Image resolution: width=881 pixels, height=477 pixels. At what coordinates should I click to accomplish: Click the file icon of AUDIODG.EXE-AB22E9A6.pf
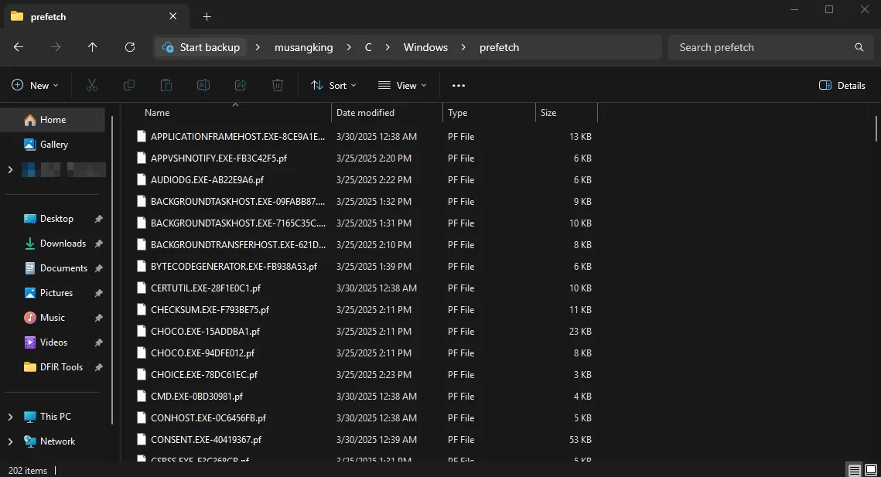tap(142, 180)
